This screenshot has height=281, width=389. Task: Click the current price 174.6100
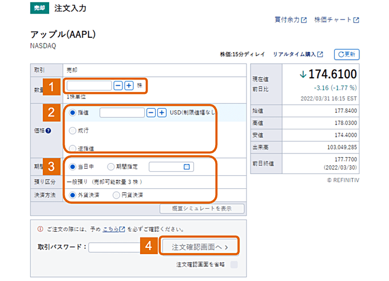pos(332,74)
